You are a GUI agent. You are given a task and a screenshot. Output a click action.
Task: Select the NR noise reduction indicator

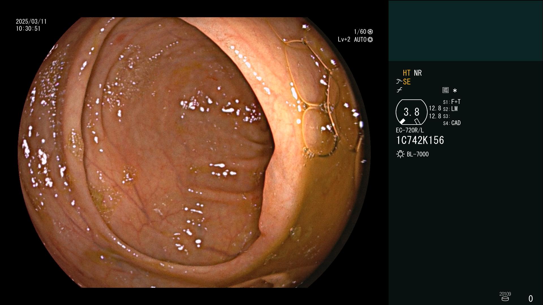(418, 73)
